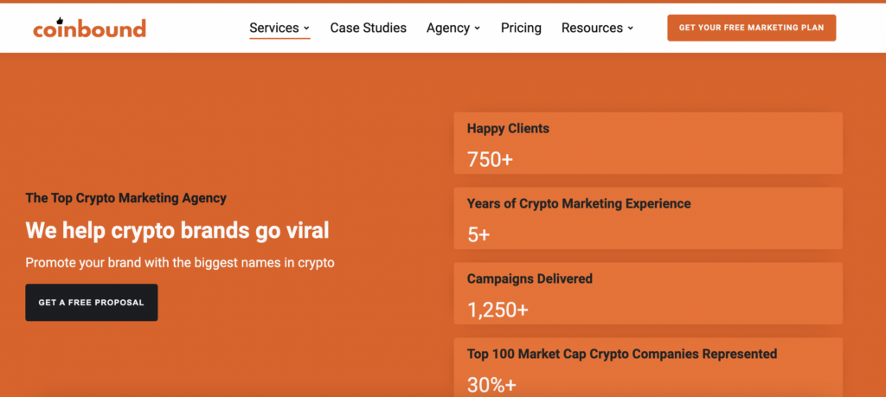Screen dimensions: 886x397
Task: Click Promote your brand with the biggest names
Action: [x=180, y=263]
